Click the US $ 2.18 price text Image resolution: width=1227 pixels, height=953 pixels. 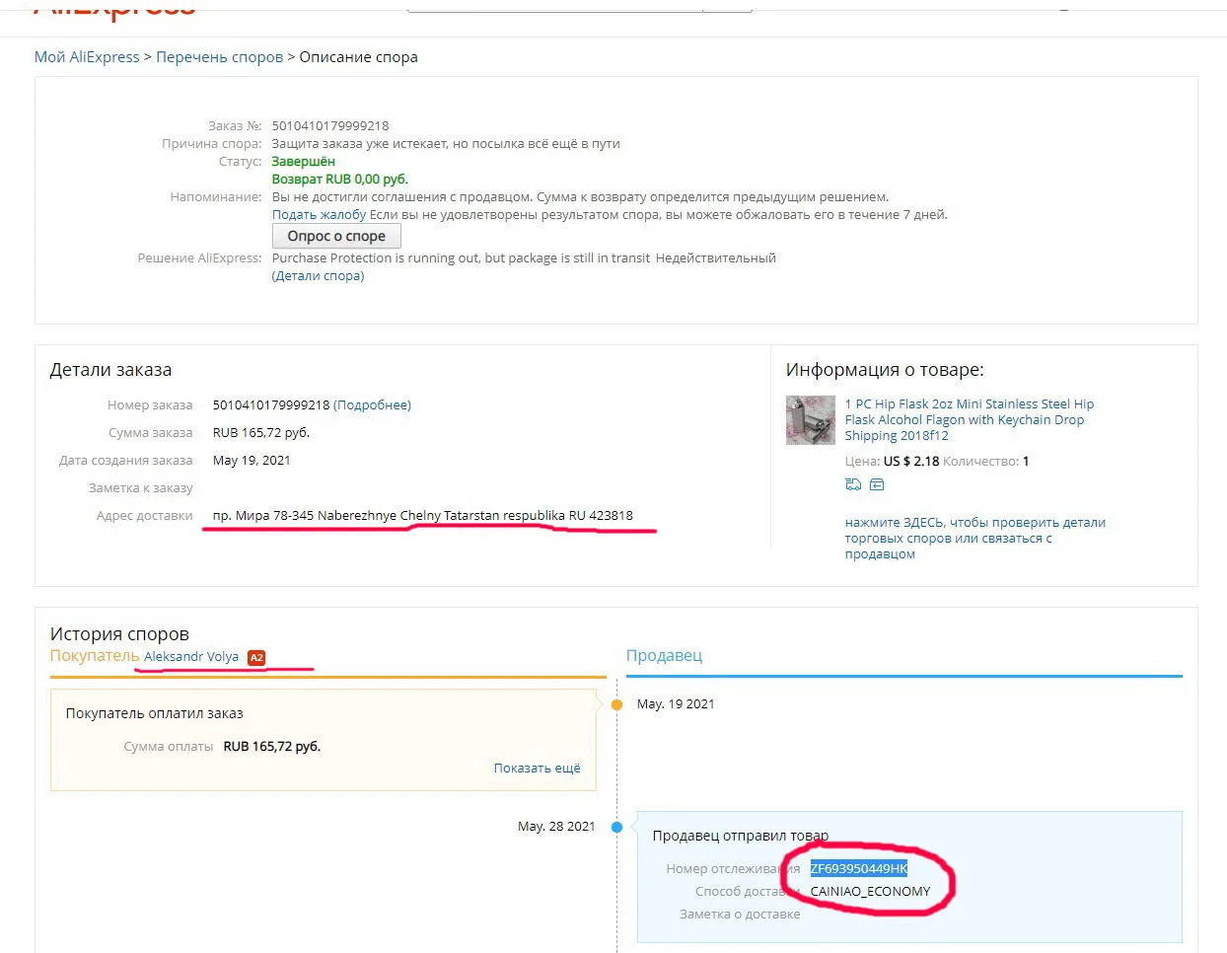(x=911, y=462)
